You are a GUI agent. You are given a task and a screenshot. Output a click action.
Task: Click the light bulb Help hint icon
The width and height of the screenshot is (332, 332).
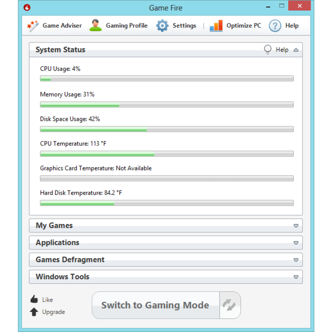tap(267, 50)
